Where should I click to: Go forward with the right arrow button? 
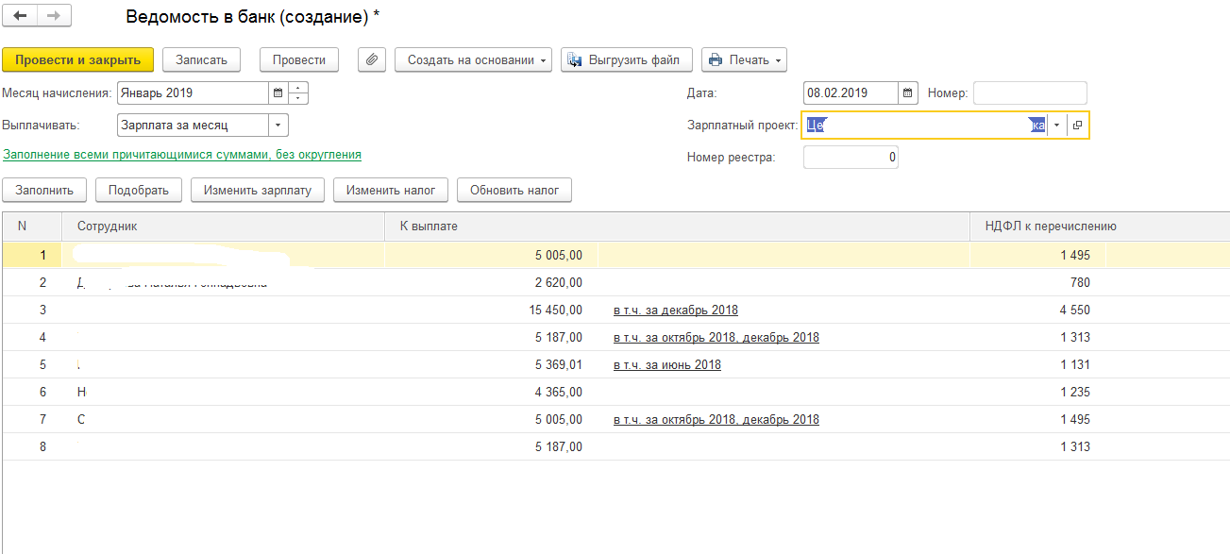pos(53,16)
